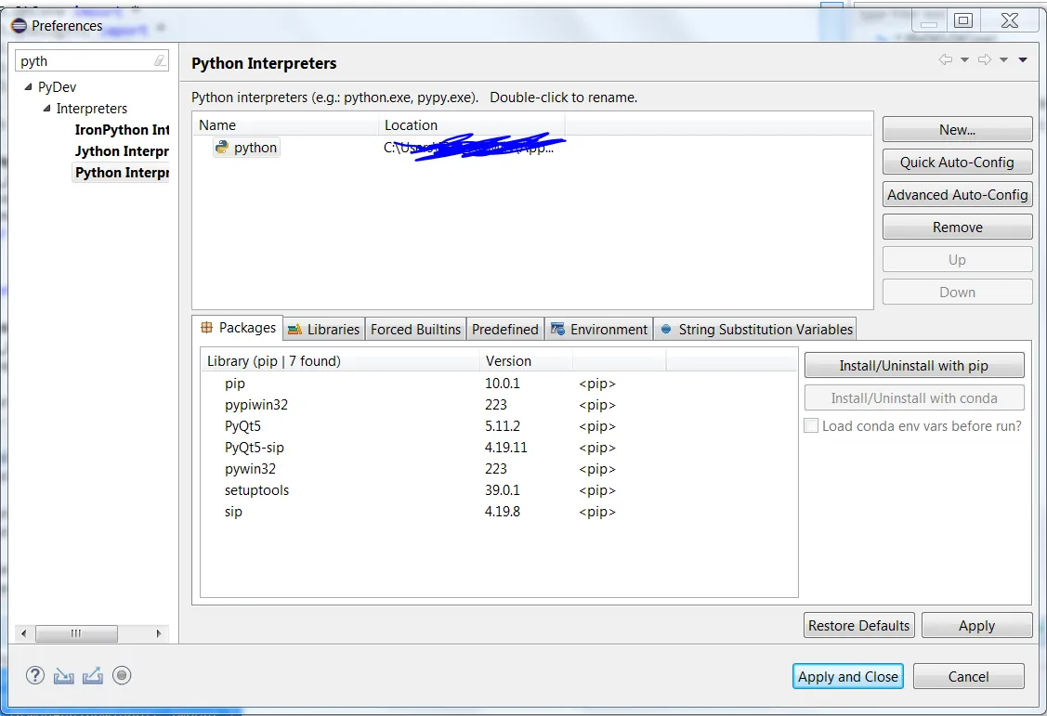Screen dimensions: 1047x716
Task: Select the PyQt5-sip package row
Action: point(499,448)
